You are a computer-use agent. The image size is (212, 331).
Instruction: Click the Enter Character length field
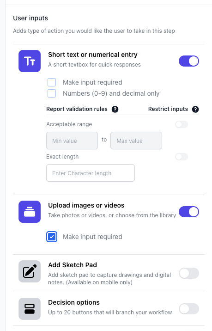point(91,173)
